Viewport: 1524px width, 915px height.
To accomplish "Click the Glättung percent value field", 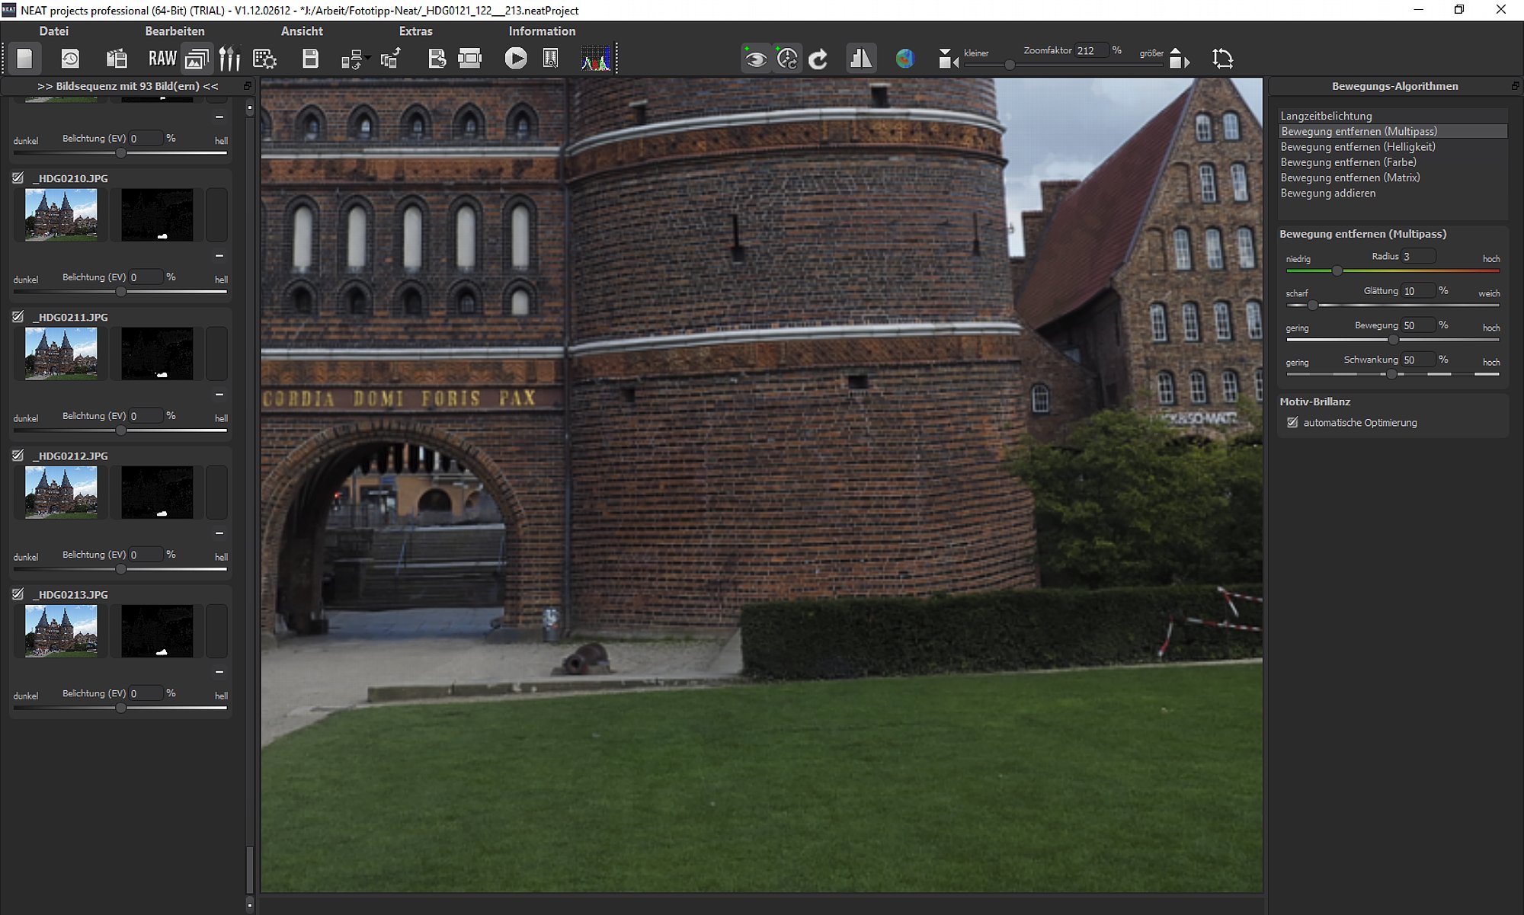I will point(1418,291).
